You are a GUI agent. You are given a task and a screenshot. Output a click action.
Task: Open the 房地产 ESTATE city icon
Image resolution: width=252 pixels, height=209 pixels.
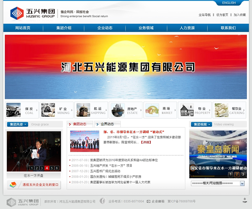coord(118,110)
